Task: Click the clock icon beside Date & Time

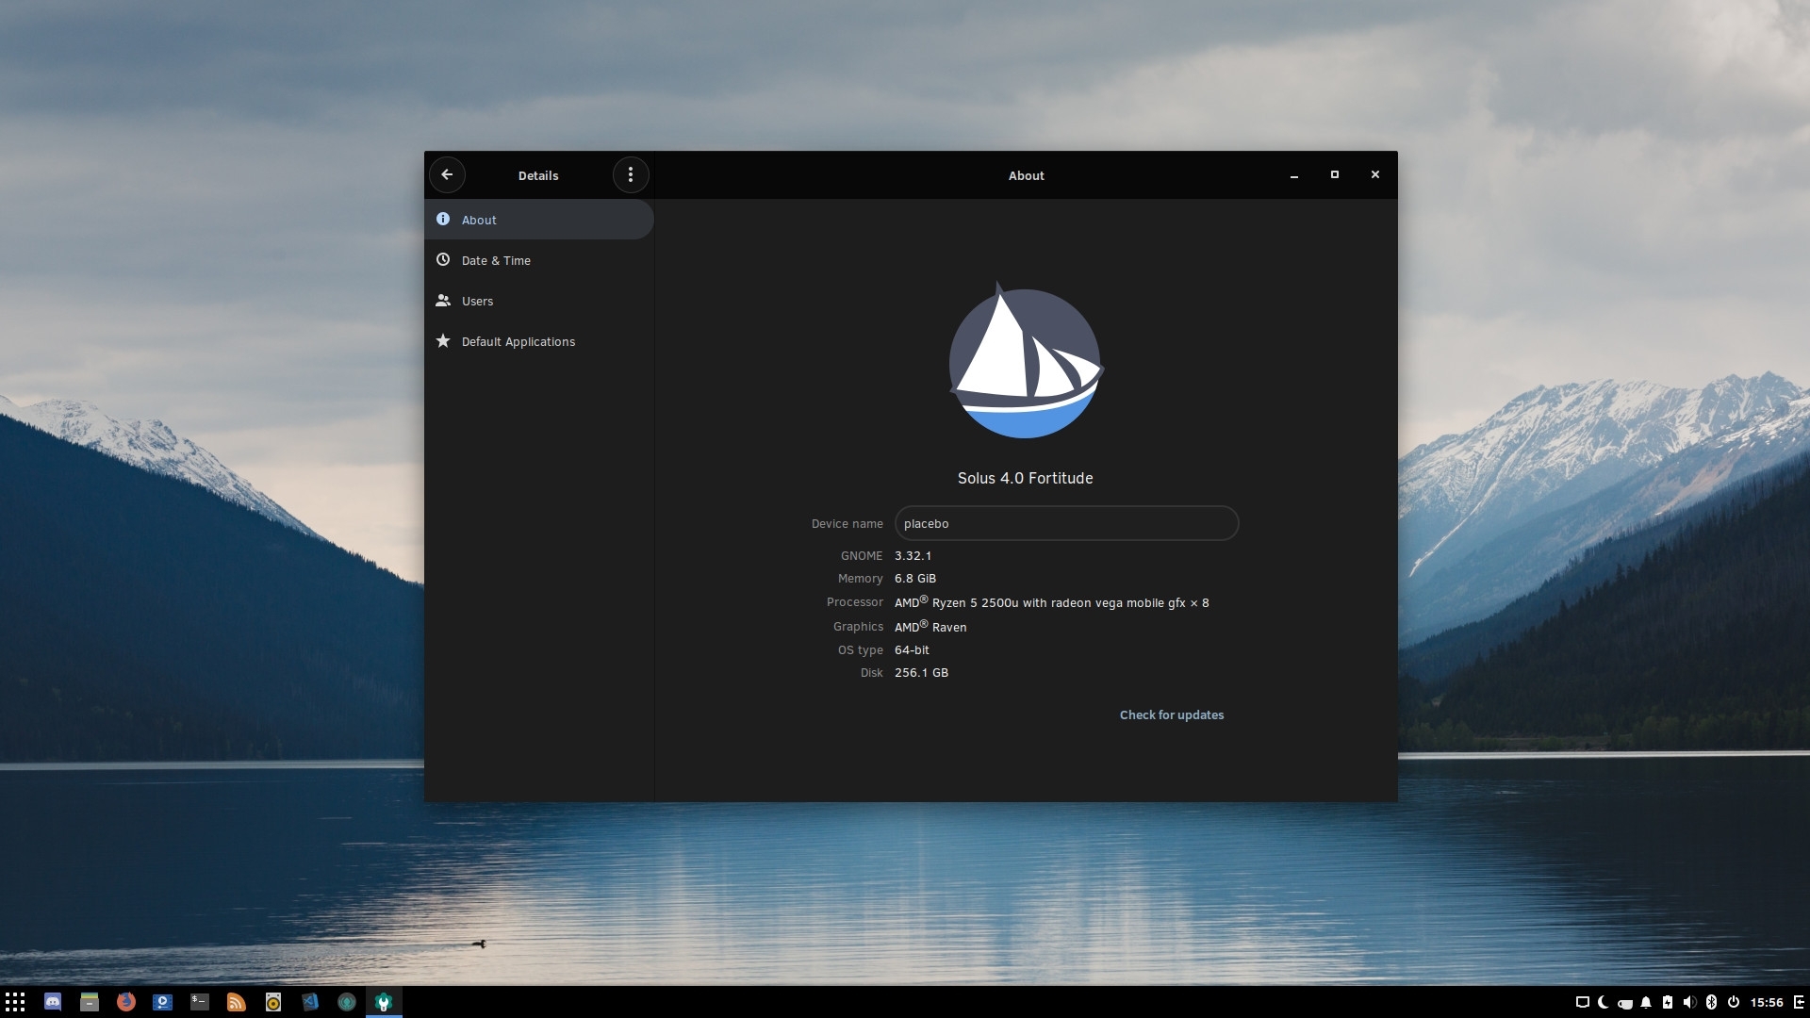Action: 443,259
